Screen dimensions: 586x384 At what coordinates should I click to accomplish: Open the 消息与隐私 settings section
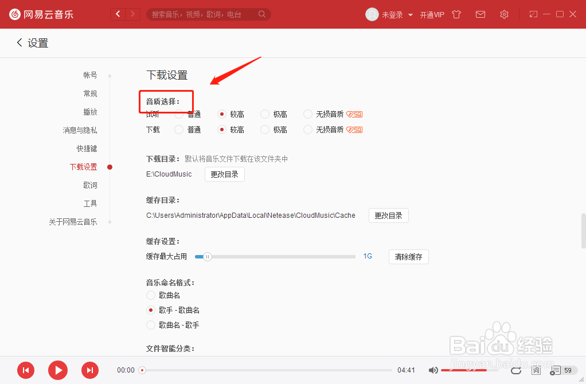[x=80, y=130]
